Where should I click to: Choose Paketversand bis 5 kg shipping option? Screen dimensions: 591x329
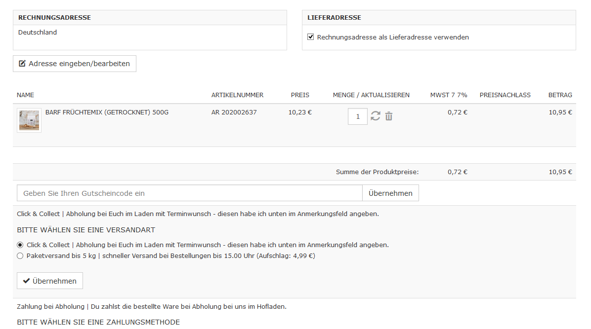20,256
